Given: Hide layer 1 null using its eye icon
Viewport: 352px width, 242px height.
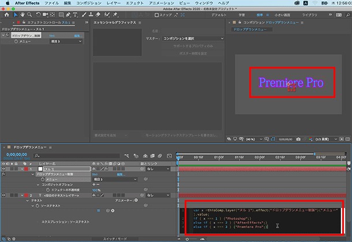Looking at the screenshot, I should [x=3, y=169].
